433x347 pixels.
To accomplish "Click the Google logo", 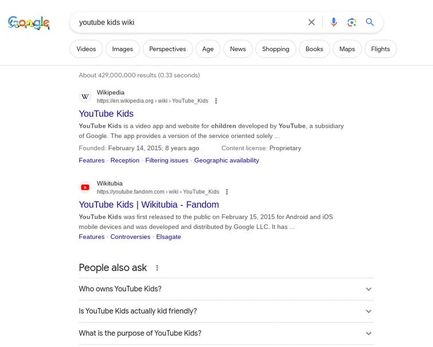I will pyautogui.click(x=29, y=23).
